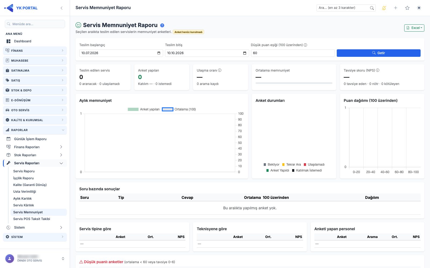
Task: Click the info icon next to Ulaşma oranı
Action: [x=220, y=70]
